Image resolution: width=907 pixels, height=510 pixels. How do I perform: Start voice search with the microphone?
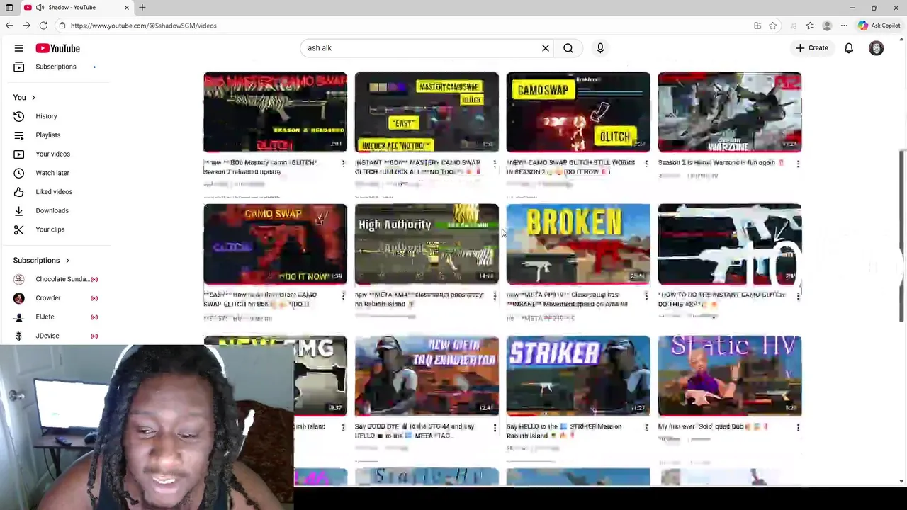600,48
